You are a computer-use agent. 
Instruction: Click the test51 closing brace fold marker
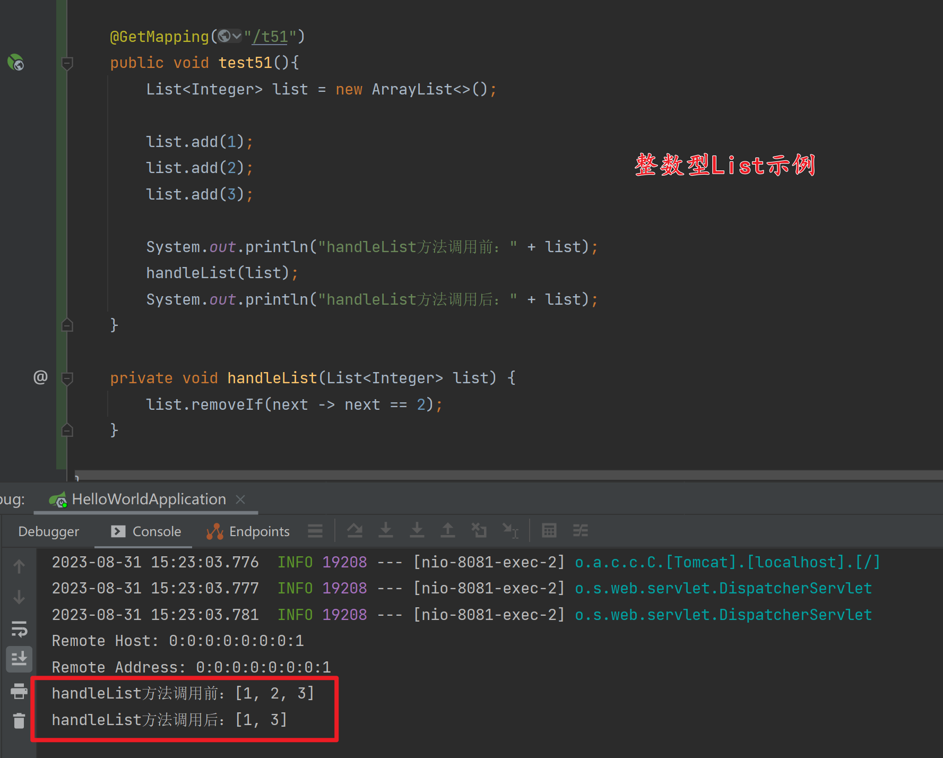pos(67,324)
